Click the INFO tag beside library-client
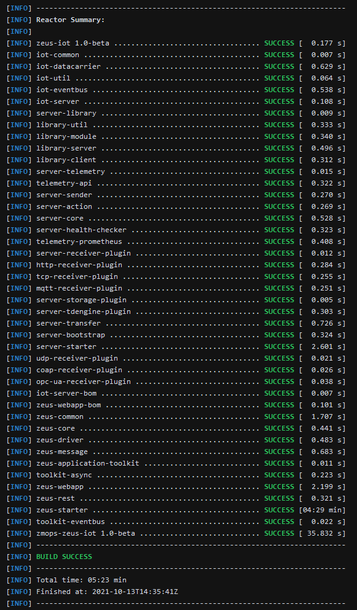Viewport: 357px width, 610px height. coord(19,160)
